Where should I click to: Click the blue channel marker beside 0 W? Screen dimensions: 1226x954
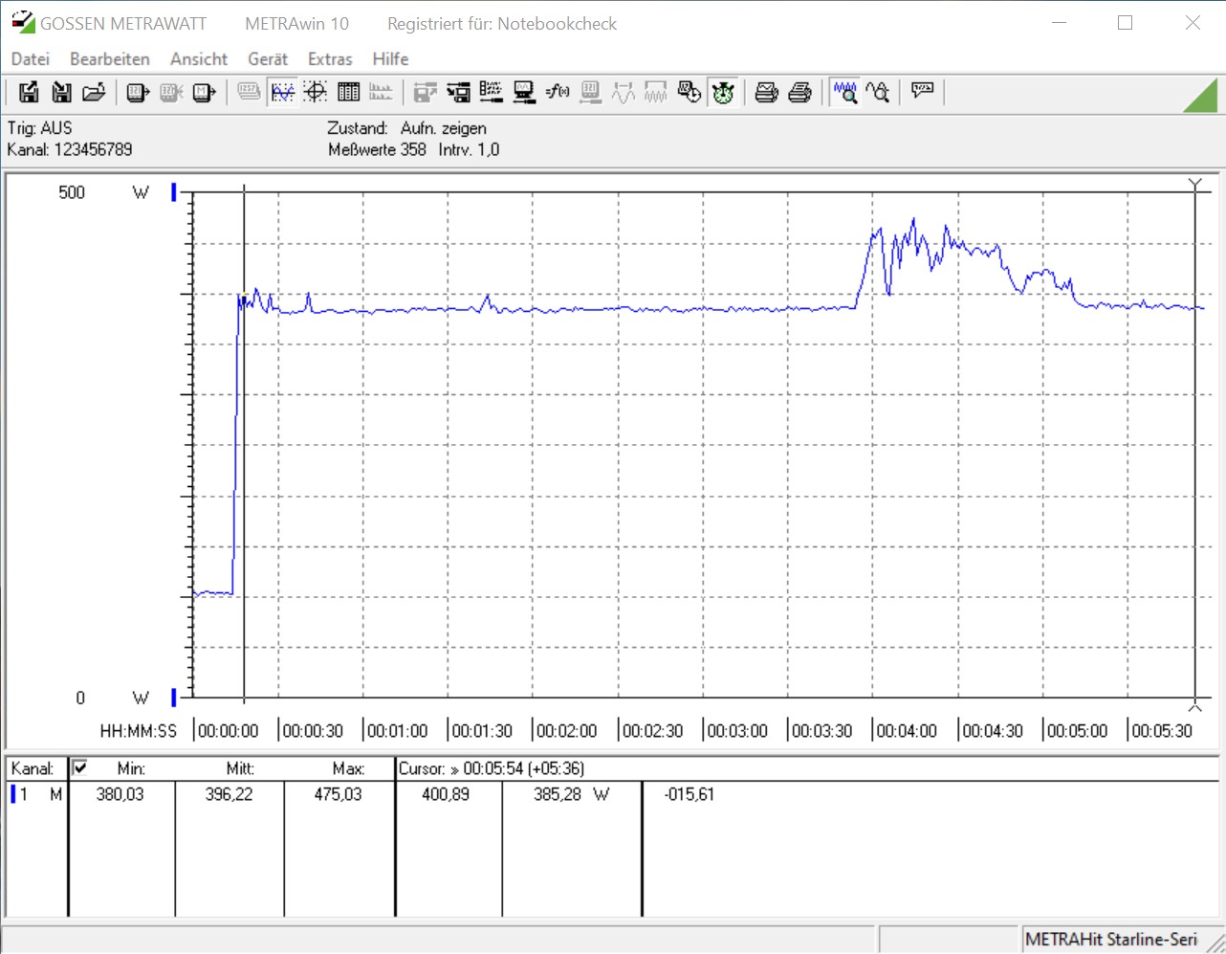pos(174,698)
